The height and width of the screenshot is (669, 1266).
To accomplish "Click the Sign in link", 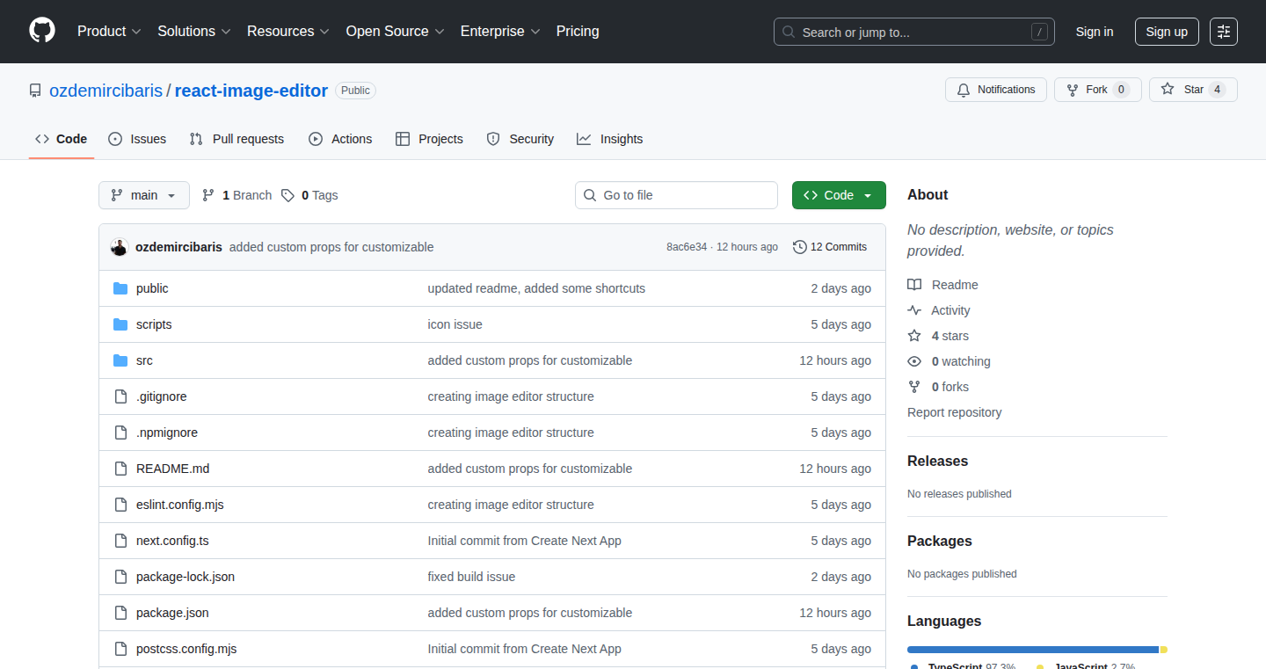I will 1095,32.
